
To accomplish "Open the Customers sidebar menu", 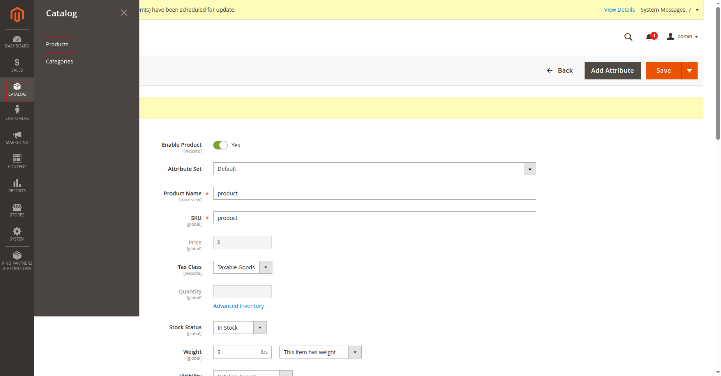I will click(x=17, y=113).
